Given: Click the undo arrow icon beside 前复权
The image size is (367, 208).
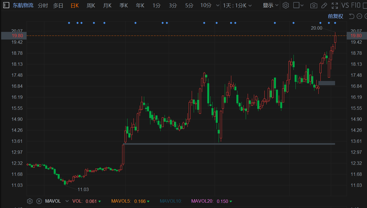Looking at the screenshot, I should [x=351, y=16].
